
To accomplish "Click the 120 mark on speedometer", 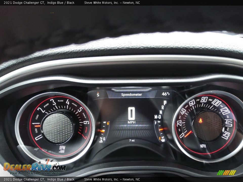I will [225, 111].
